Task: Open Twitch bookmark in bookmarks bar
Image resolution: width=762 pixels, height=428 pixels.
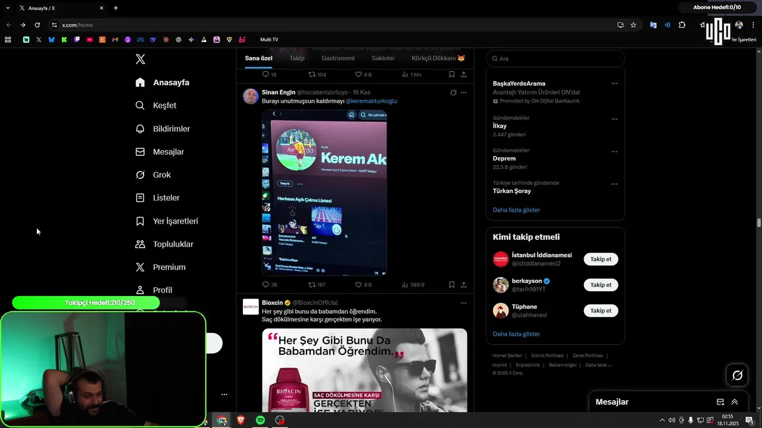Action: 77,40
